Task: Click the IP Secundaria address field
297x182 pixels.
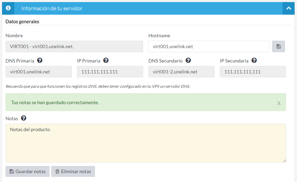Action: [253, 72]
